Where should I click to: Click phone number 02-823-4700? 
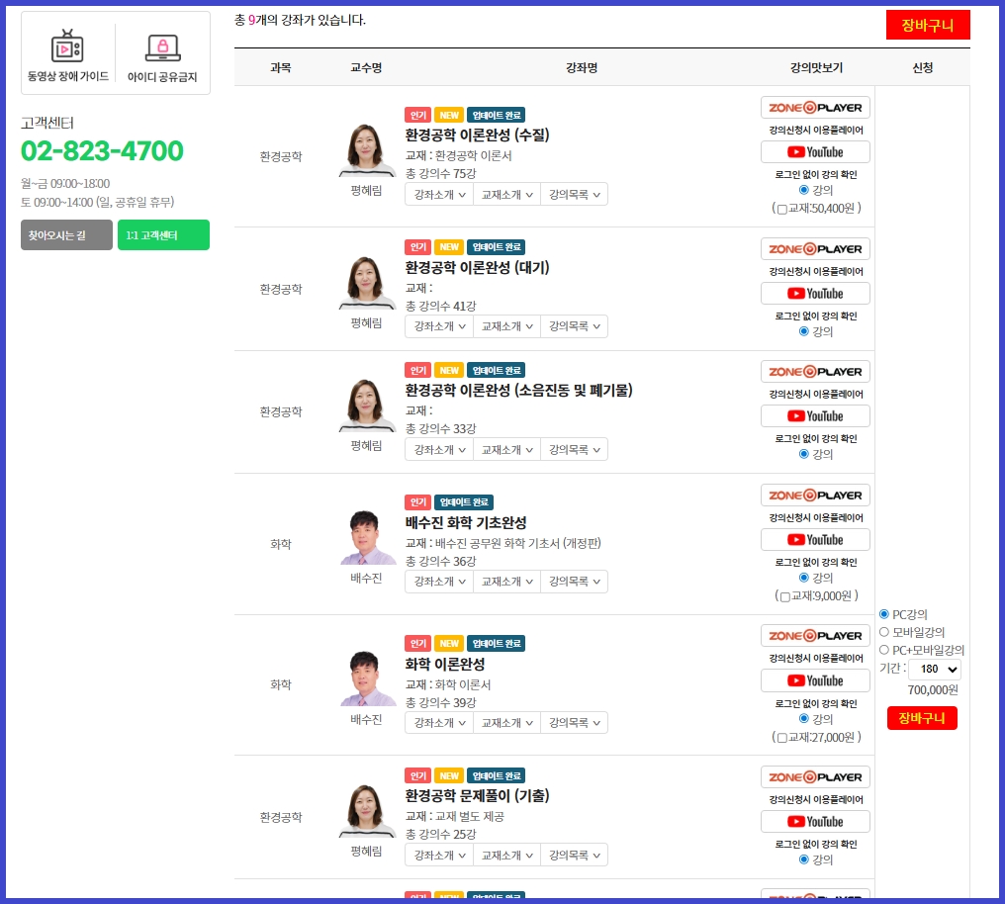(103, 151)
